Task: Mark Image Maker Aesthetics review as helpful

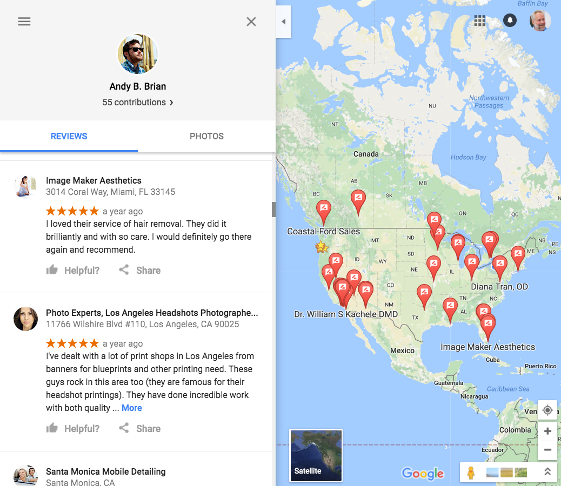Action: coord(73,270)
